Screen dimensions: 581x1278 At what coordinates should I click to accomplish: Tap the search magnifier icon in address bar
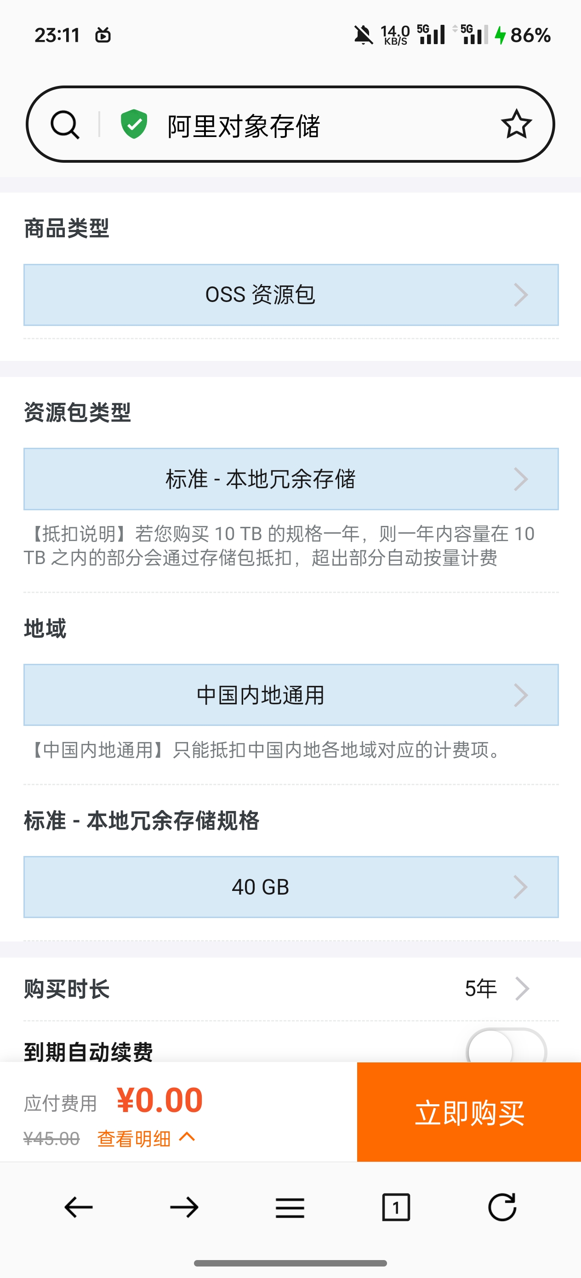click(64, 124)
